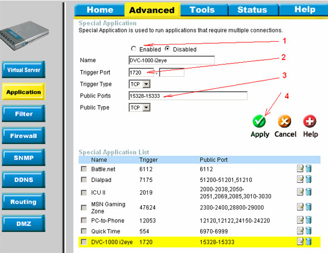Click the green Apply checkmark icon
Viewport: 328px width, 253px height.
pyautogui.click(x=259, y=121)
